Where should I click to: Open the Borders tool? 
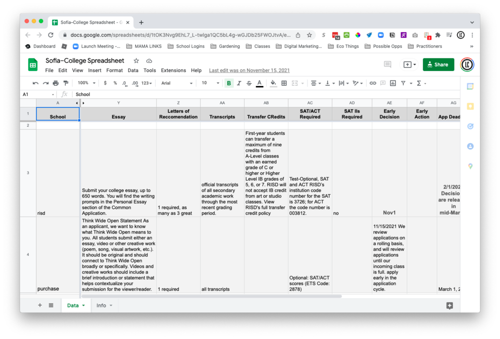(284, 83)
